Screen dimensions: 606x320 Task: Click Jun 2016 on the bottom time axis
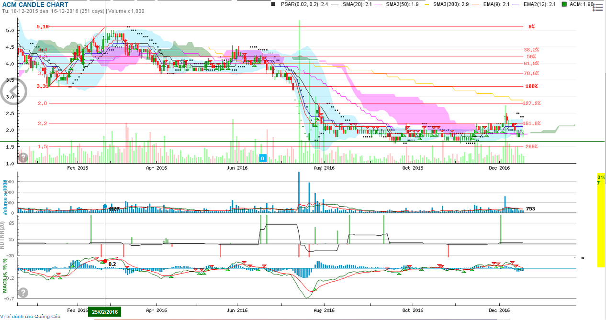pos(236,309)
